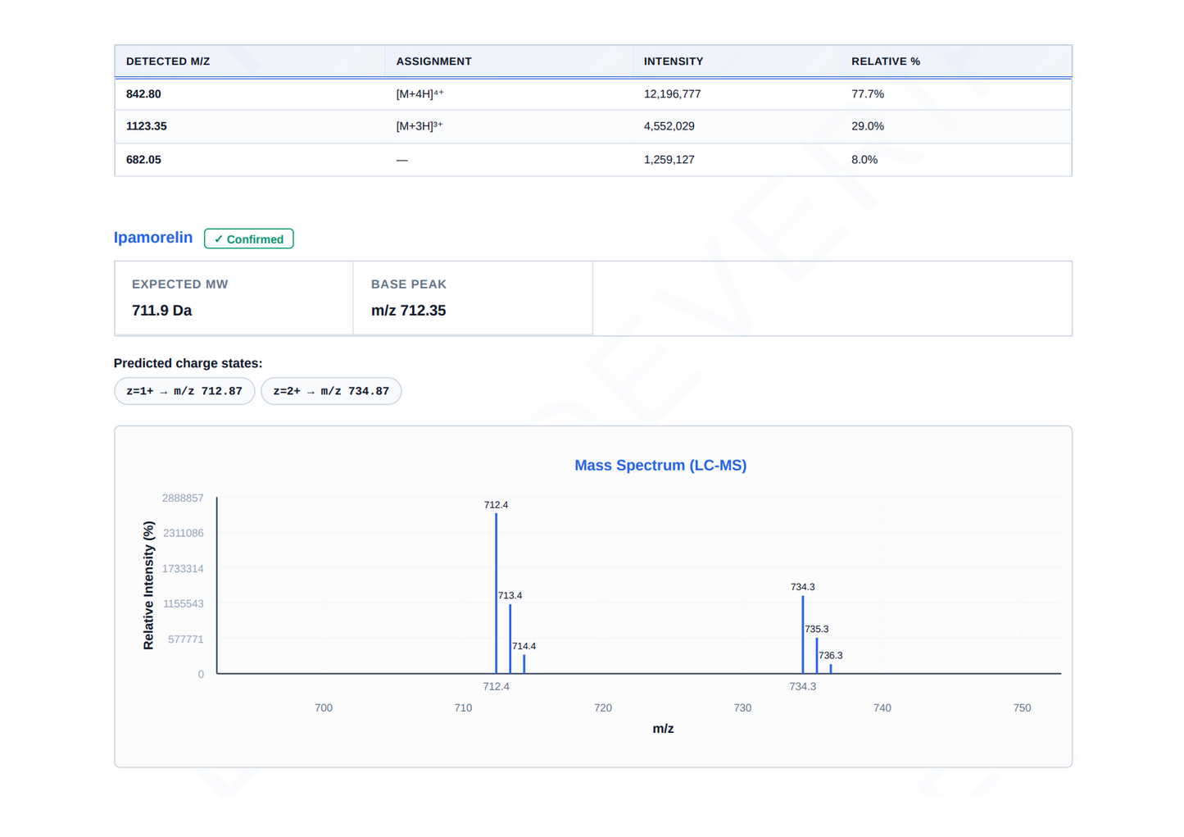
Task: Select the z=2+ m/z 734.87 chip
Action: [x=331, y=391]
